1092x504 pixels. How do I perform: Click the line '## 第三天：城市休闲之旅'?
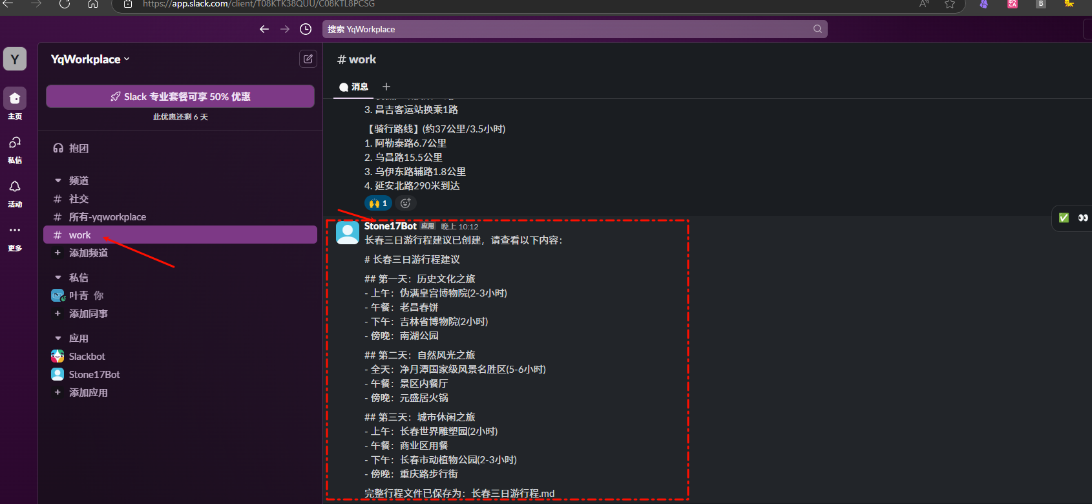point(420,417)
